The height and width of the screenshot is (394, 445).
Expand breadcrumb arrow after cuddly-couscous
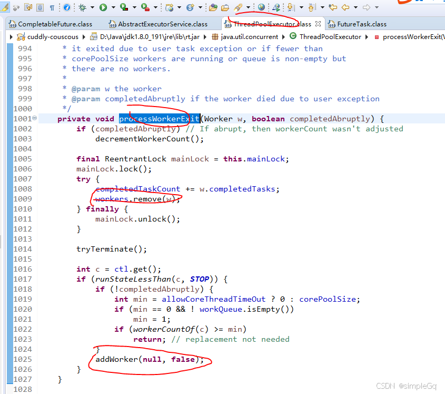84,37
